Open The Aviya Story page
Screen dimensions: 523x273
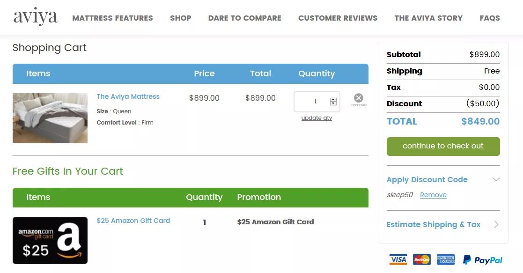point(428,18)
